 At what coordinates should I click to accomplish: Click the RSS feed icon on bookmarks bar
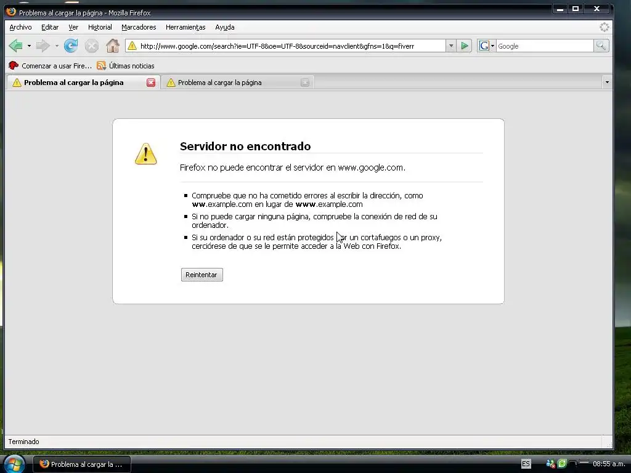click(101, 65)
